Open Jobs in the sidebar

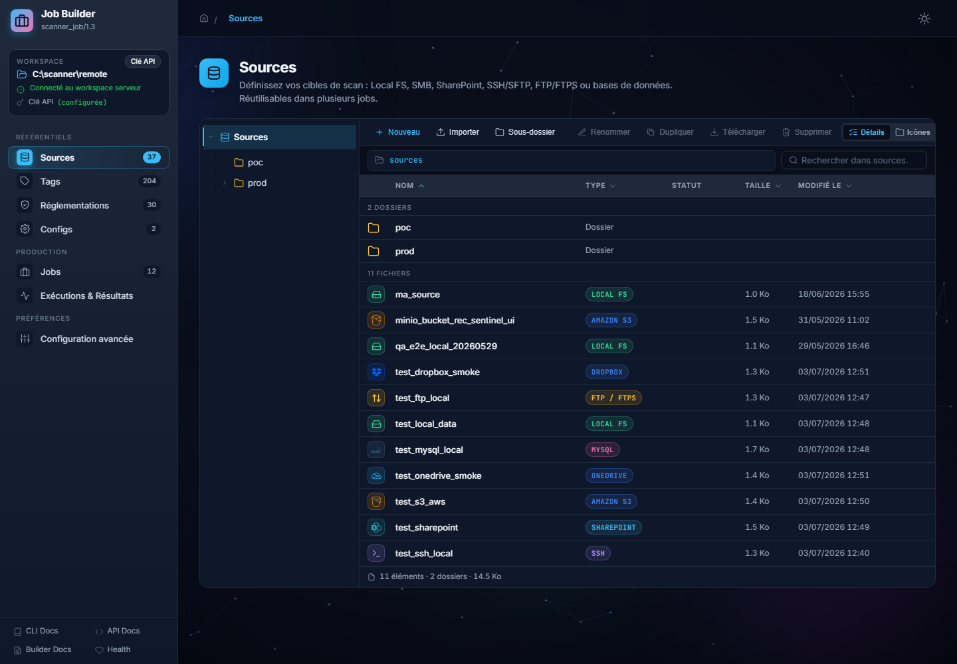click(88, 272)
